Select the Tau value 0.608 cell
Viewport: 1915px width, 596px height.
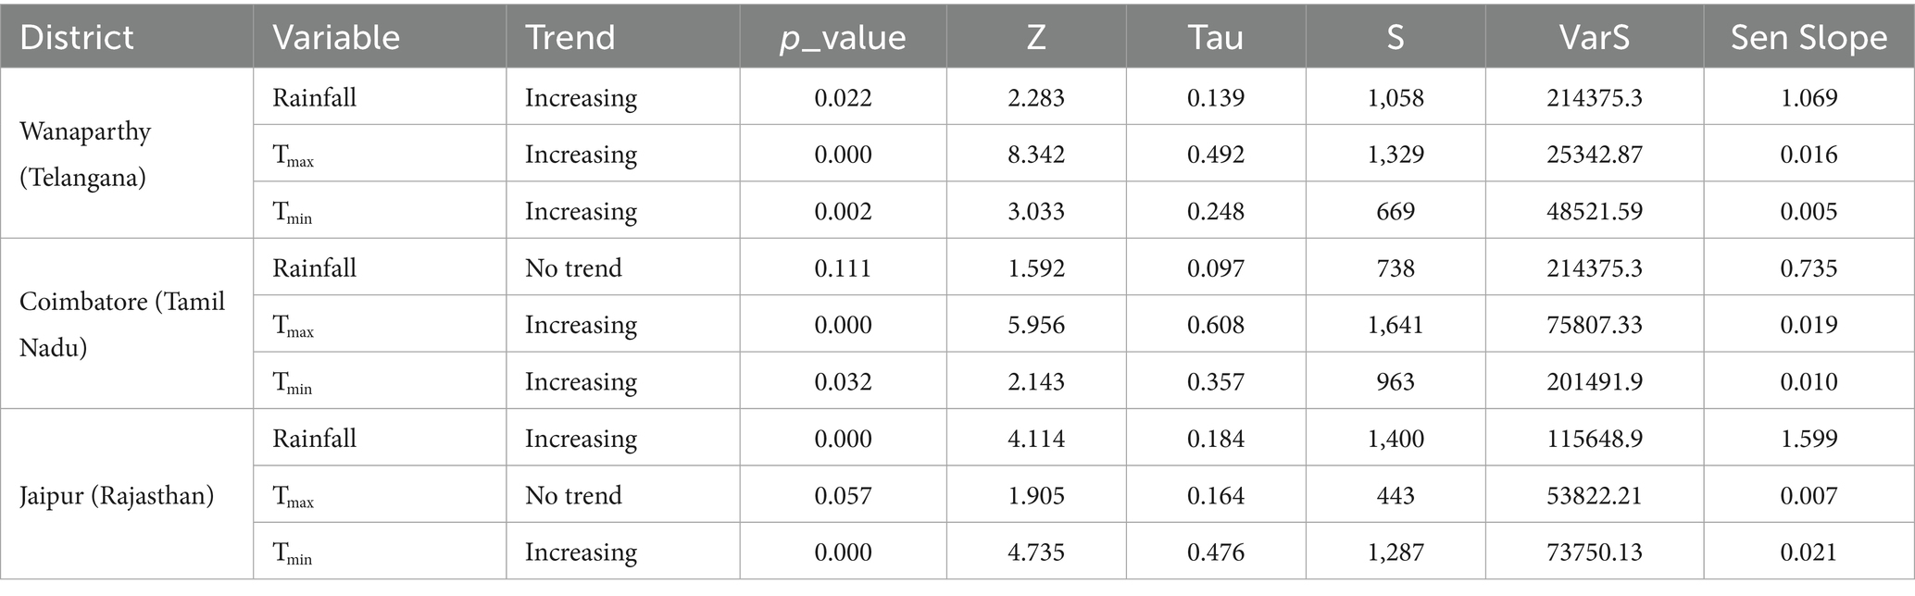point(1215,325)
